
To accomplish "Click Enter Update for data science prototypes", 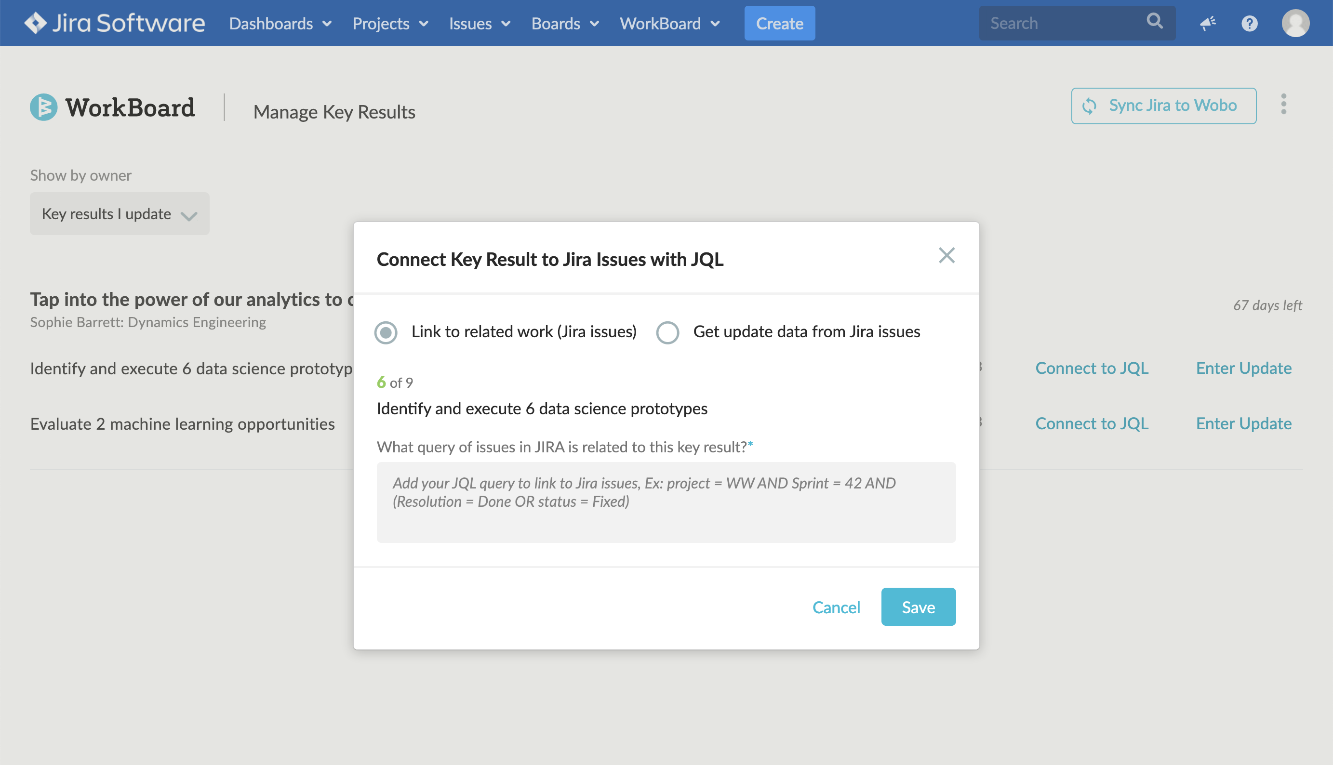I will click(x=1244, y=368).
